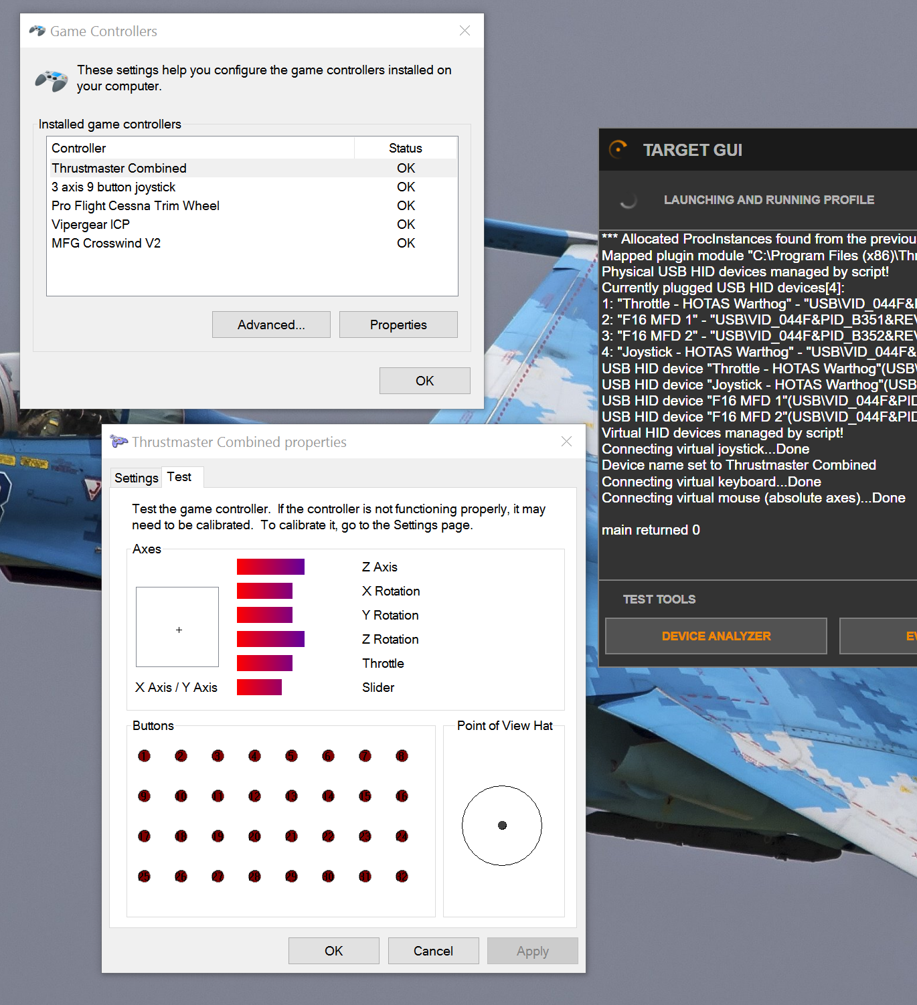The height and width of the screenshot is (1005, 917).
Task: Click button indicator 1 in Buttons group
Action: pyautogui.click(x=144, y=756)
